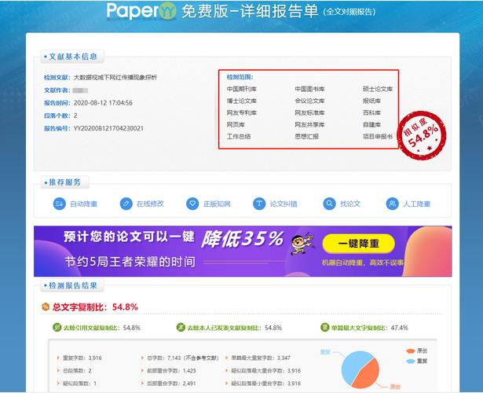Click the banner text 预计您的论文可以一键降低35%
Screen dimensions: 483x393
point(173,238)
